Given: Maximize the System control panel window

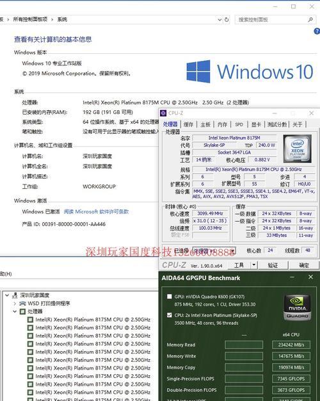Looking at the screenshot, I should [x=293, y=6].
